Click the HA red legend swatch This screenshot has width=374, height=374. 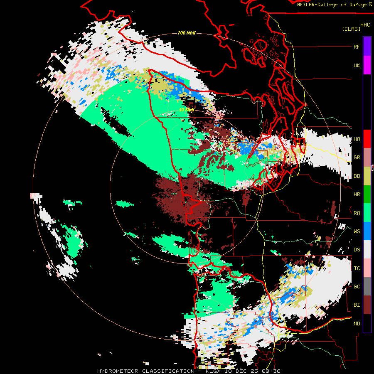pos(367,139)
